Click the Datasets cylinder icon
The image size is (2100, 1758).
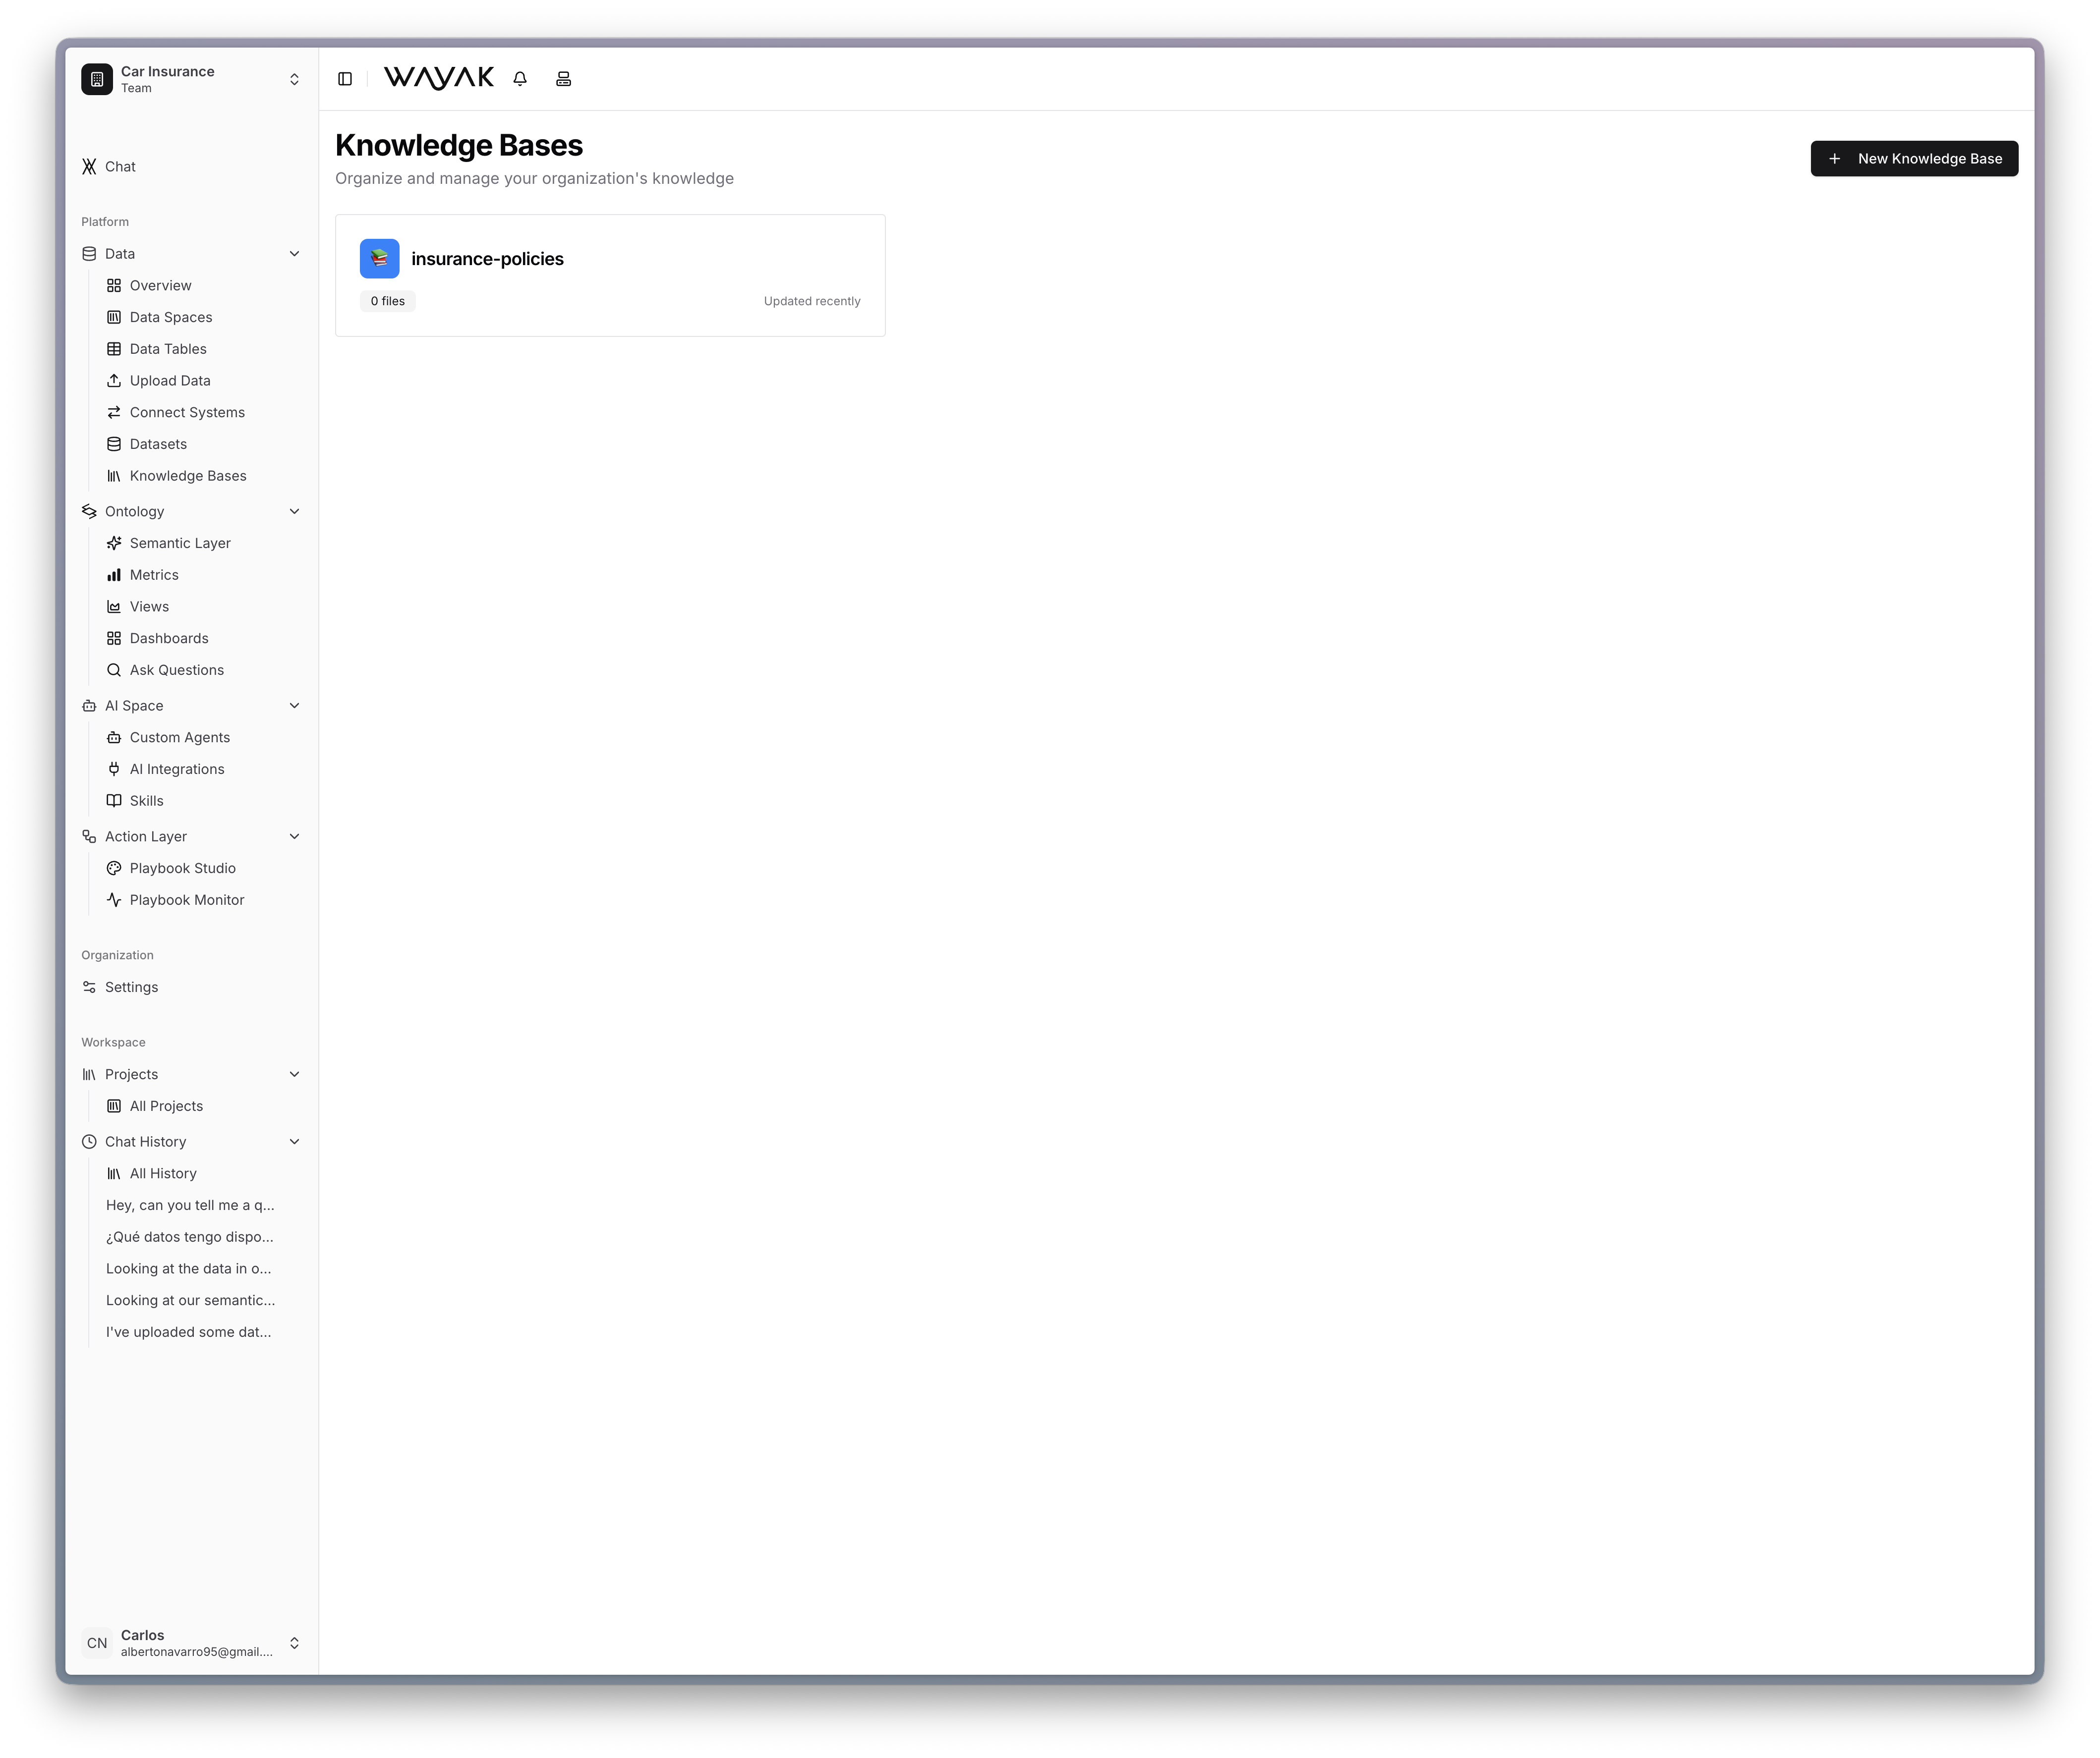pos(114,445)
